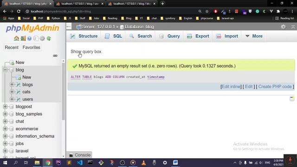Screen dimensions: 297x167
Task: Click the Recent tables button
Action: [12, 47]
